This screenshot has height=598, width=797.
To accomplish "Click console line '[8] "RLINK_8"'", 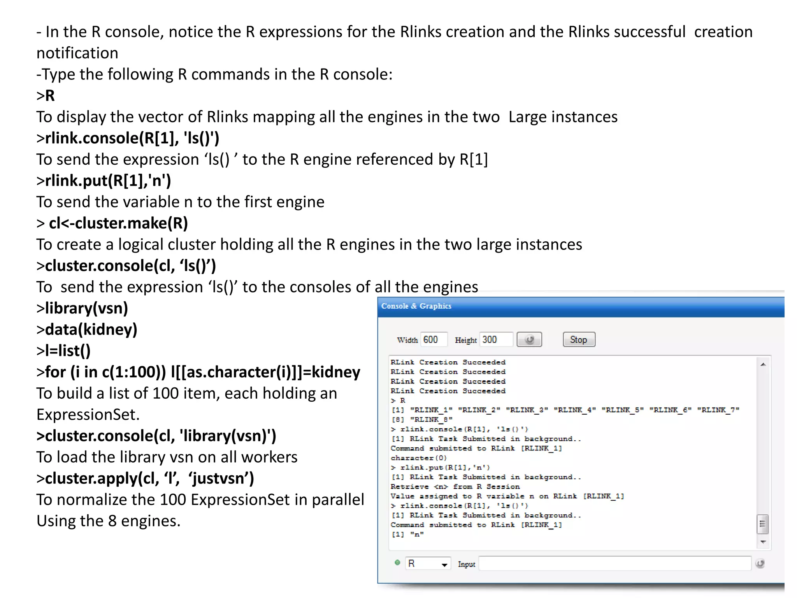I will pyautogui.click(x=422, y=419).
